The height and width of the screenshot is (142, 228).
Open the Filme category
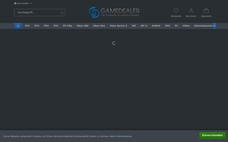point(186,26)
